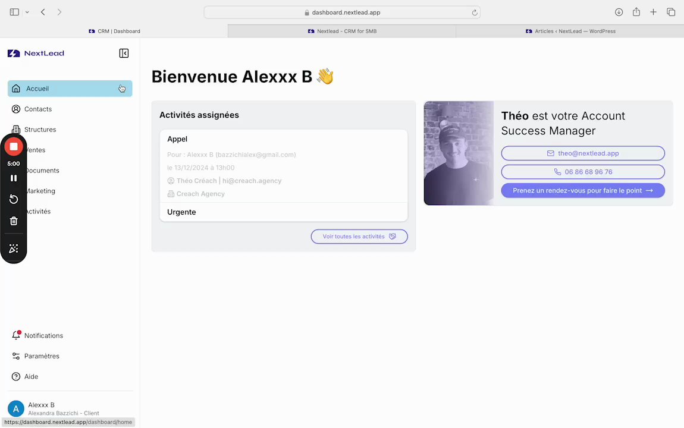684x428 pixels.
Task: Click the handshake icon in activities button
Action: click(x=392, y=236)
